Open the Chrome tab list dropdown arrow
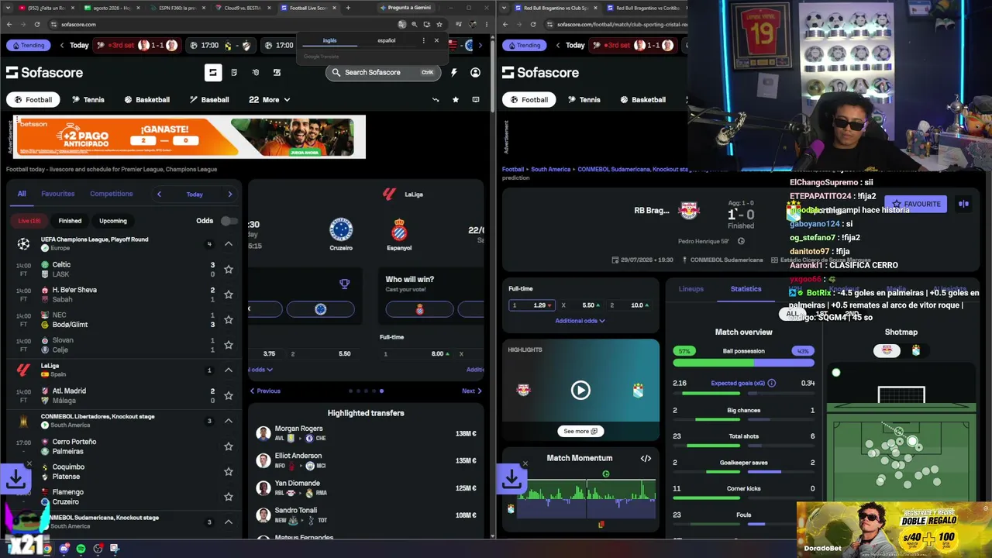992x558 pixels. (x=8, y=8)
